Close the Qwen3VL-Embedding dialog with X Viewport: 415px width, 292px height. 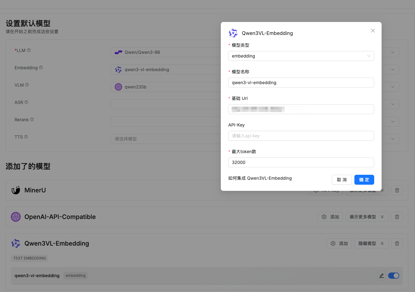373,31
